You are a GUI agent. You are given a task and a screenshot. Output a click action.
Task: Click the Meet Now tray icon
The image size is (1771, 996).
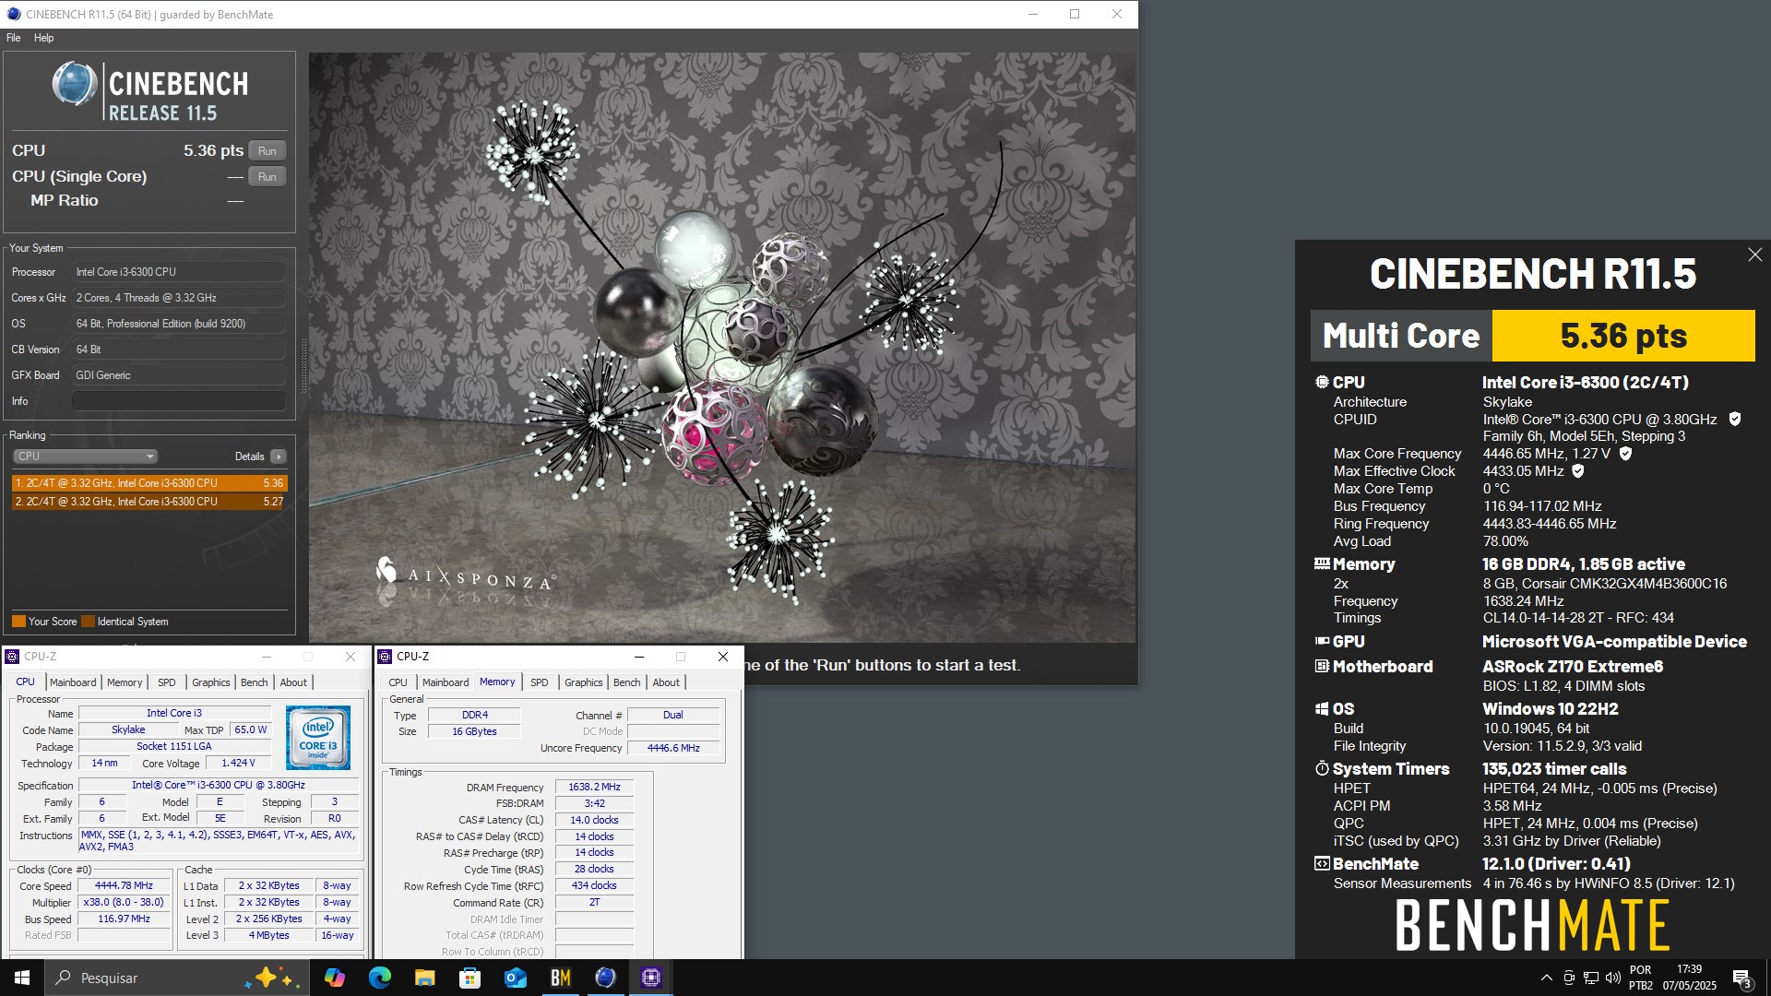1569,978
